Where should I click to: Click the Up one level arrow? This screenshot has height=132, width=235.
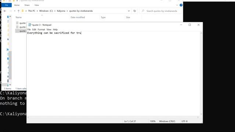19,11
